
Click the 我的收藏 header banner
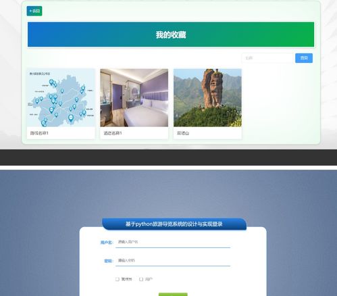171,34
